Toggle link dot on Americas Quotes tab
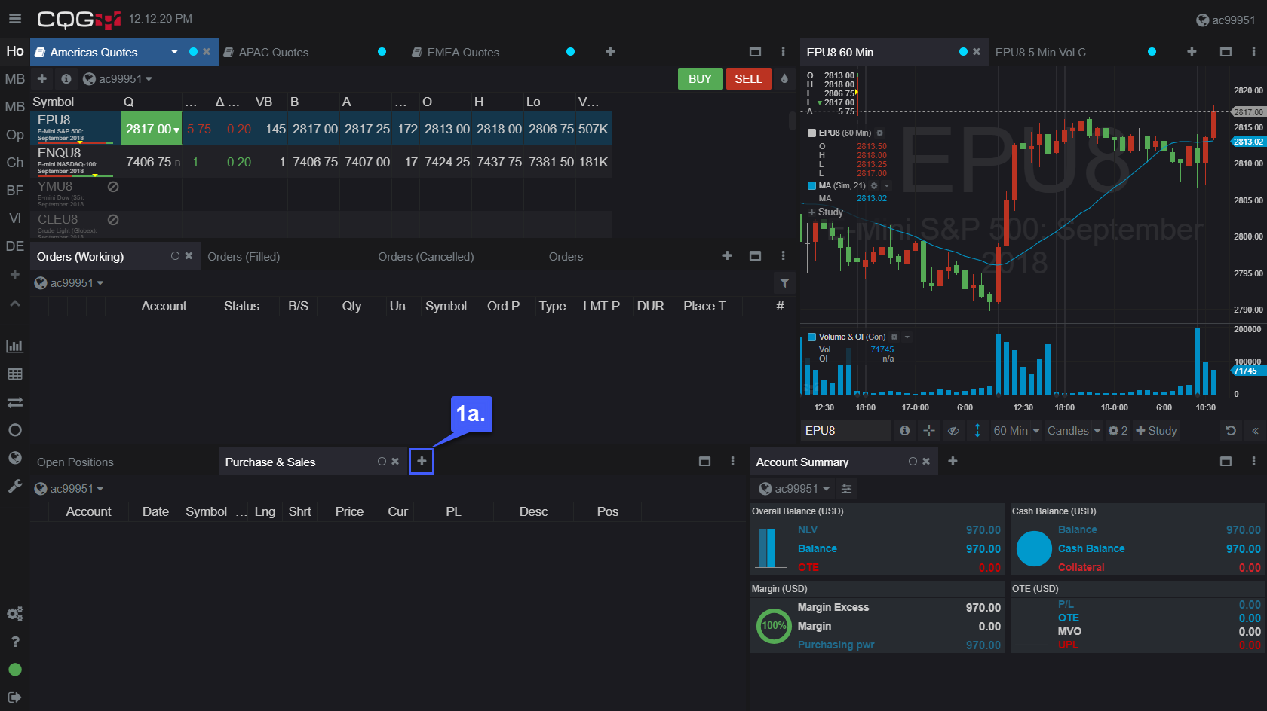This screenshot has height=711, width=1267. pos(193,51)
